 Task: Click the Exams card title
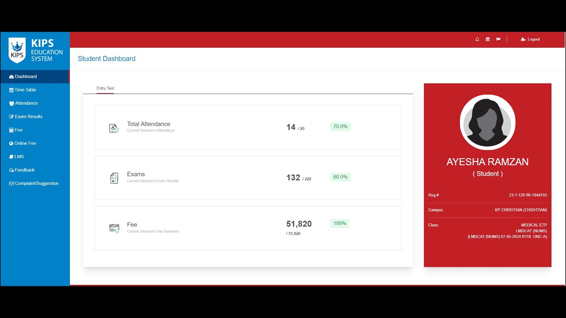click(136, 174)
